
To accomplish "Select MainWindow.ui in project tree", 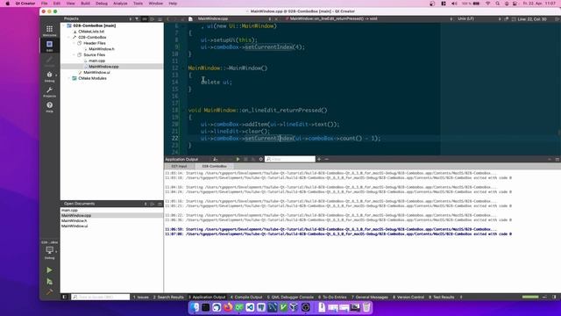I will click(96, 72).
